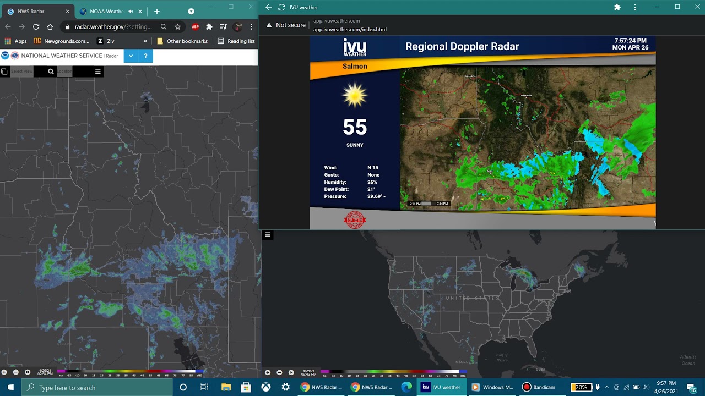Open Cortana circle on taskbar
Screen dimensions: 705x396
[x=183, y=387]
